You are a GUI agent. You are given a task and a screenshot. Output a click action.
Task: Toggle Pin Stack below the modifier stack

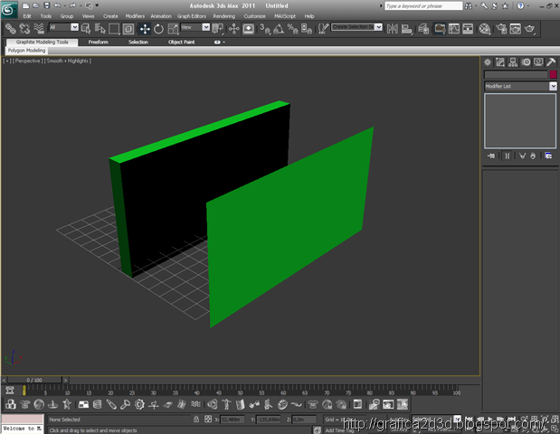(491, 156)
